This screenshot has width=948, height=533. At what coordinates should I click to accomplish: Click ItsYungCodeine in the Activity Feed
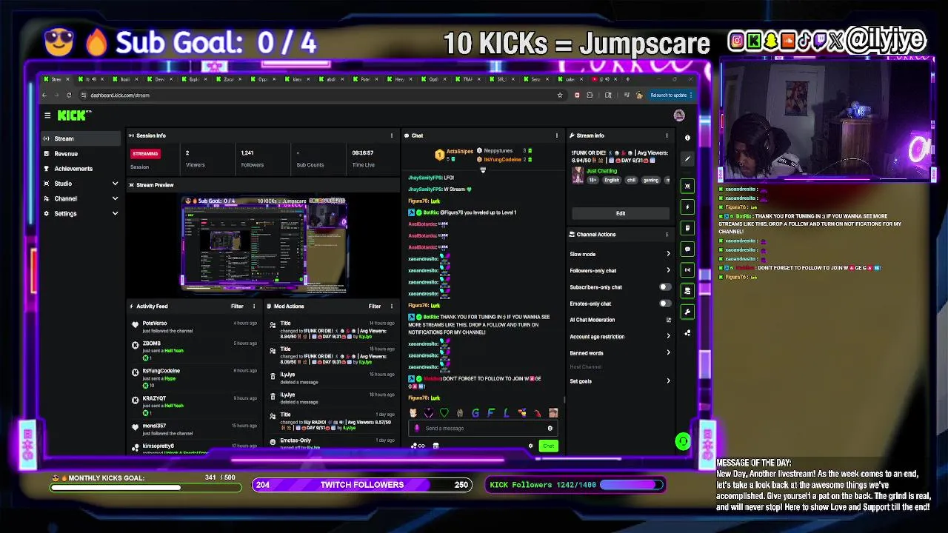coord(161,371)
